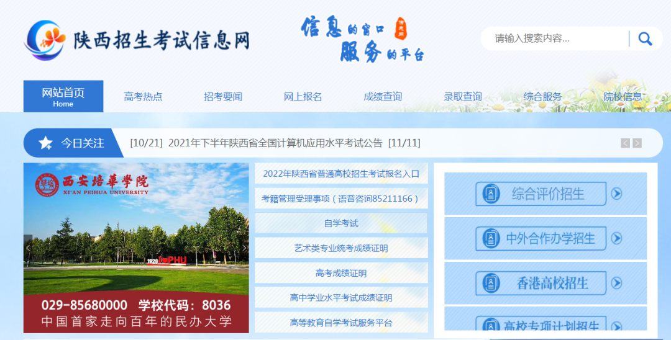The image size is (671, 340).
Task: Open the 自学考试 link
Action: coord(341,223)
